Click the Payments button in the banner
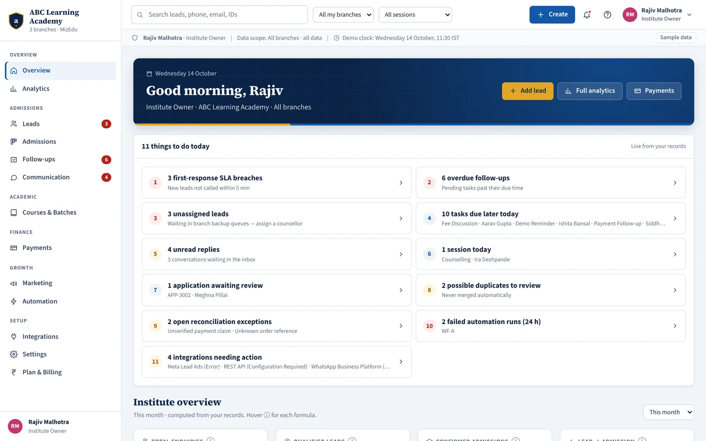Screen dimensions: 706x441 click(x=654, y=91)
